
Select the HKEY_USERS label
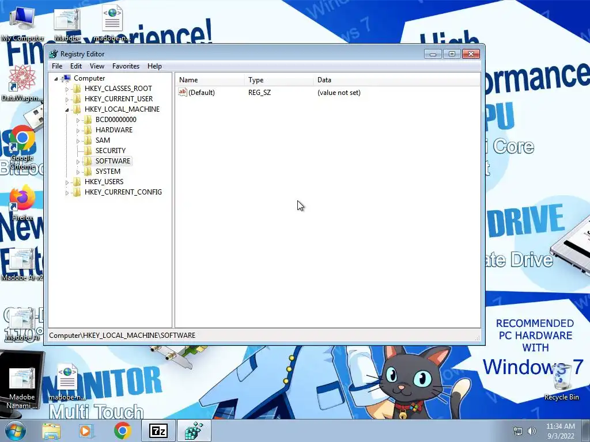(x=104, y=181)
